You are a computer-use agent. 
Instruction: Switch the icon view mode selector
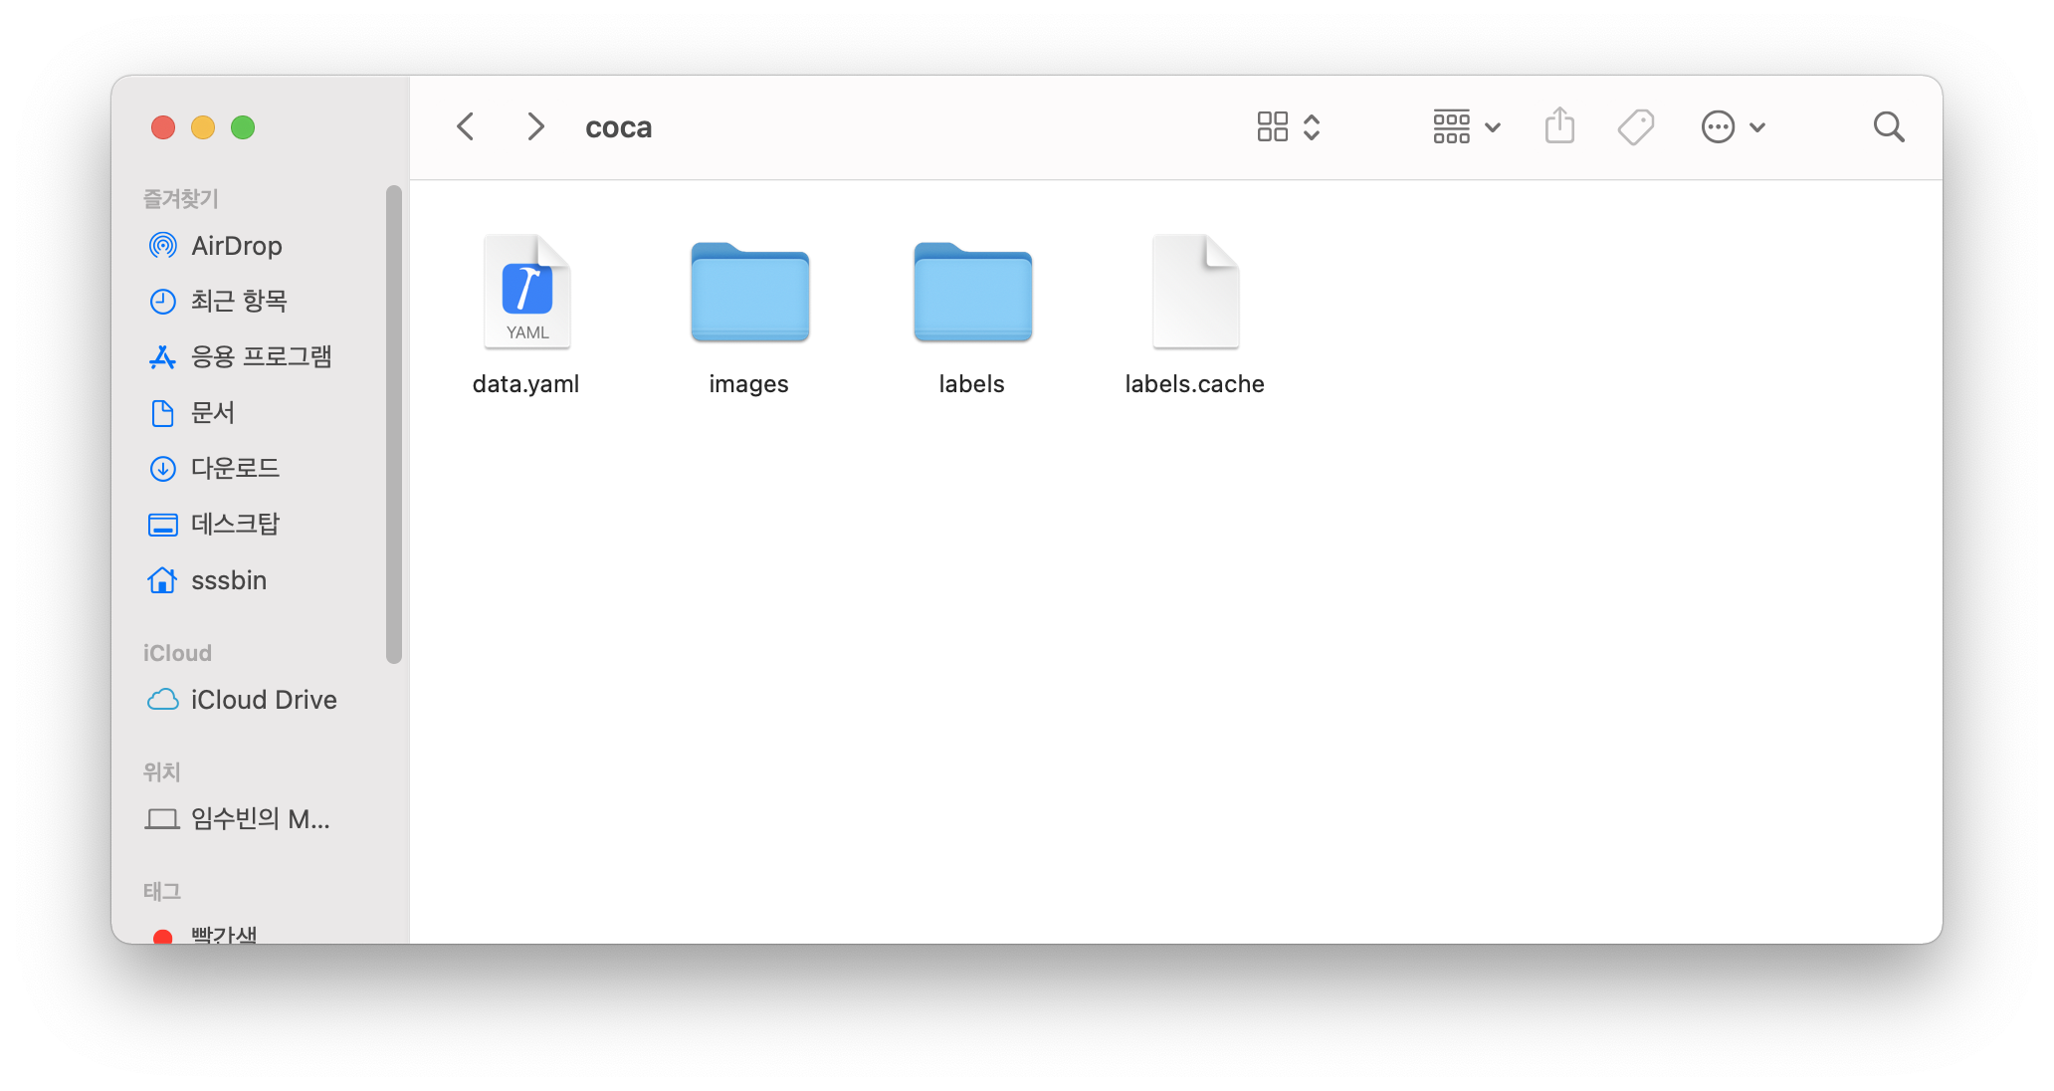tap(1288, 126)
